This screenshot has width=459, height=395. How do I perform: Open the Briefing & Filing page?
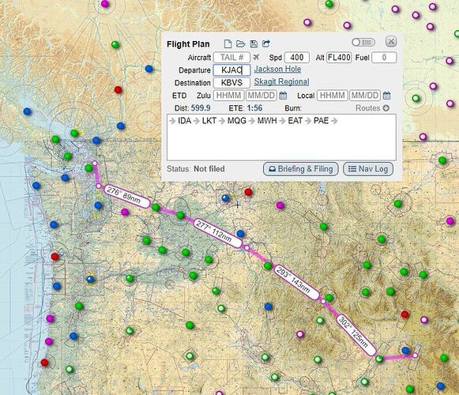tap(301, 169)
